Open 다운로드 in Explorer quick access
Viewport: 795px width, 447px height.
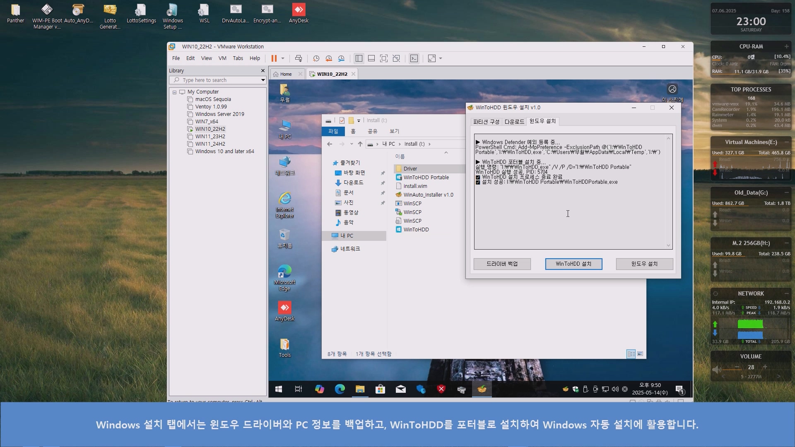(353, 183)
